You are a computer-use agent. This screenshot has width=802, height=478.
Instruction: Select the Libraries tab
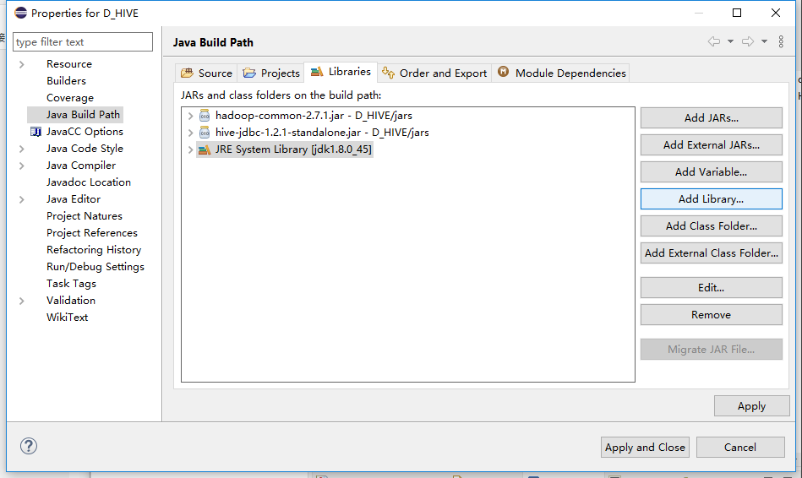click(x=341, y=72)
